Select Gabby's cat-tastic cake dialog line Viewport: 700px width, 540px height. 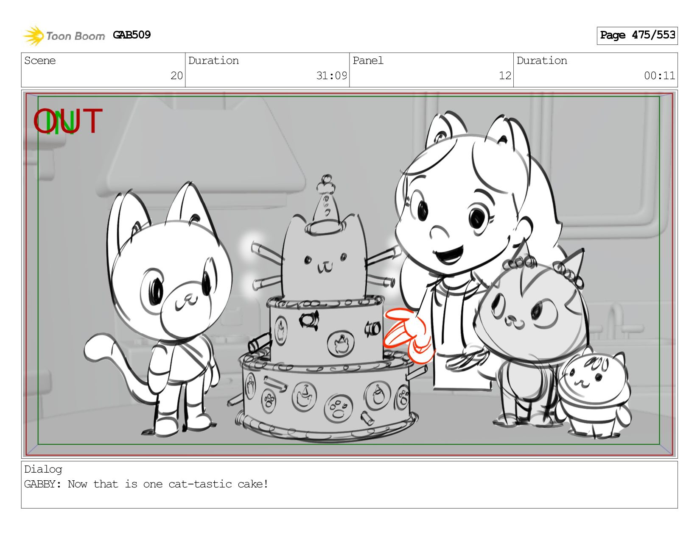pyautogui.click(x=146, y=484)
